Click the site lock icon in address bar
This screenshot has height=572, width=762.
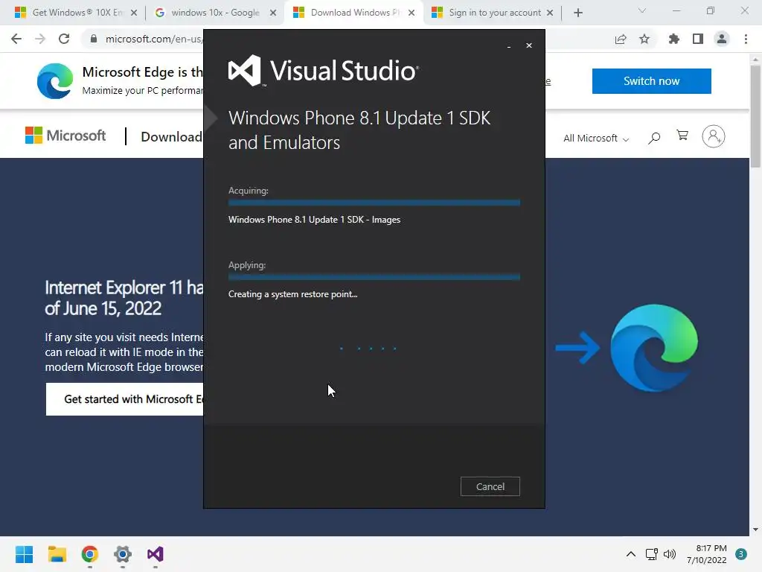94,39
